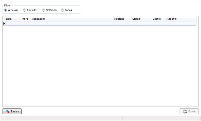Click the spinner icon on Enviar button
The height and width of the screenshot is (121, 201).
click(185, 111)
